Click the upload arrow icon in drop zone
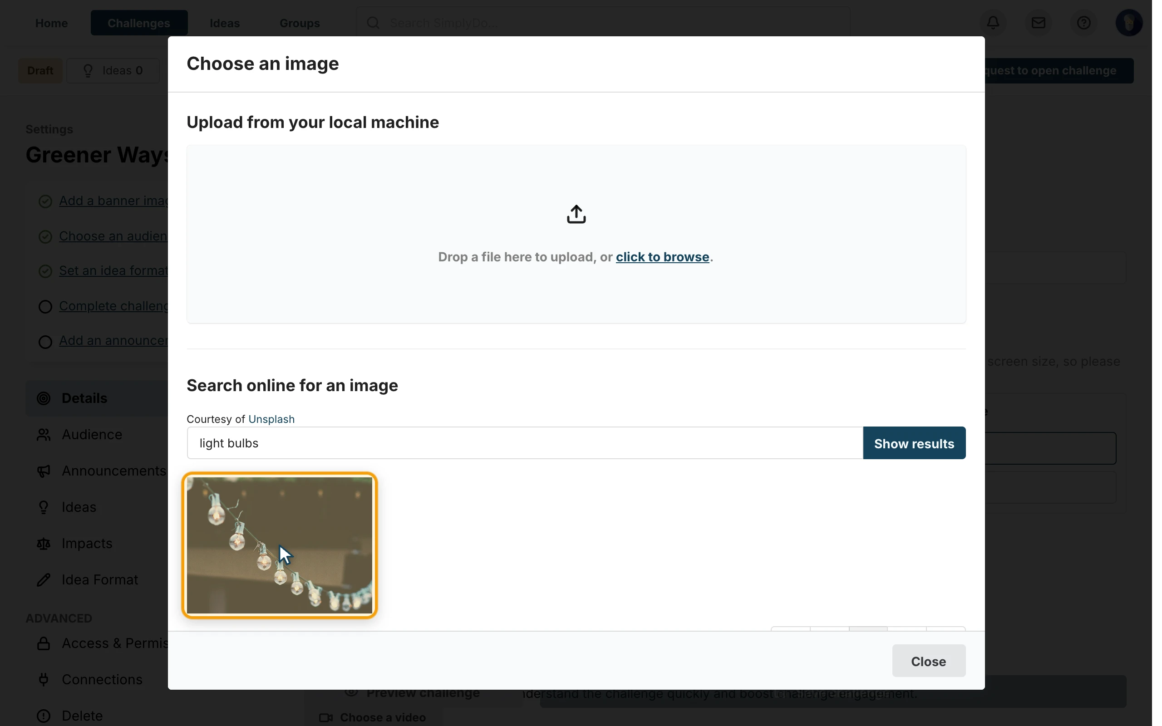The width and height of the screenshot is (1162, 726). (x=576, y=214)
